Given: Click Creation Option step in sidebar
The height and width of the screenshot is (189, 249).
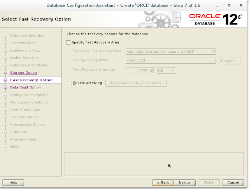Looking at the screenshot, I should point(24,117).
